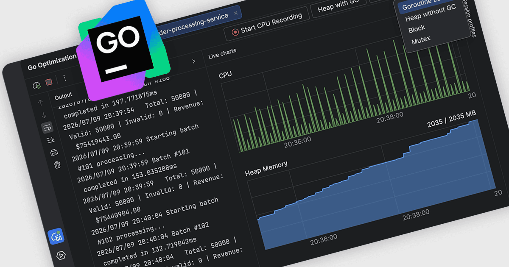Toggle scroll to end of output
The image size is (509, 267).
click(51, 140)
